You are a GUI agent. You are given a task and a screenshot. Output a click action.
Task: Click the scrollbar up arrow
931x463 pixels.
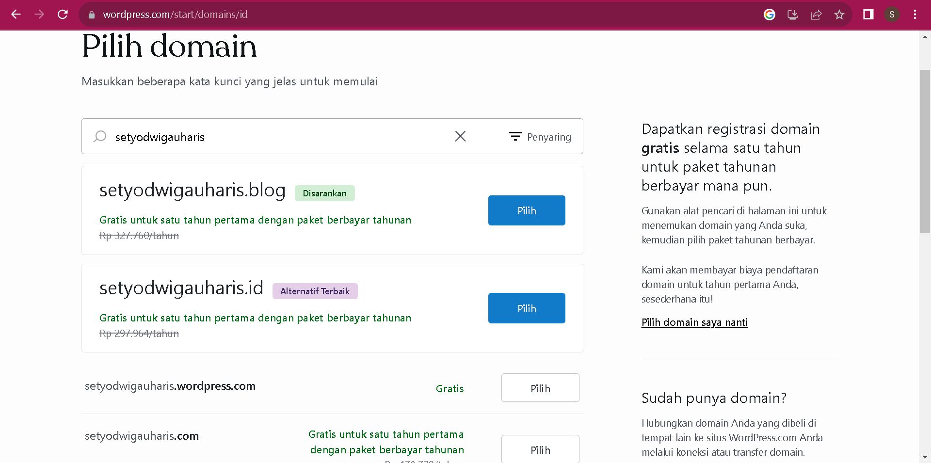(925, 37)
